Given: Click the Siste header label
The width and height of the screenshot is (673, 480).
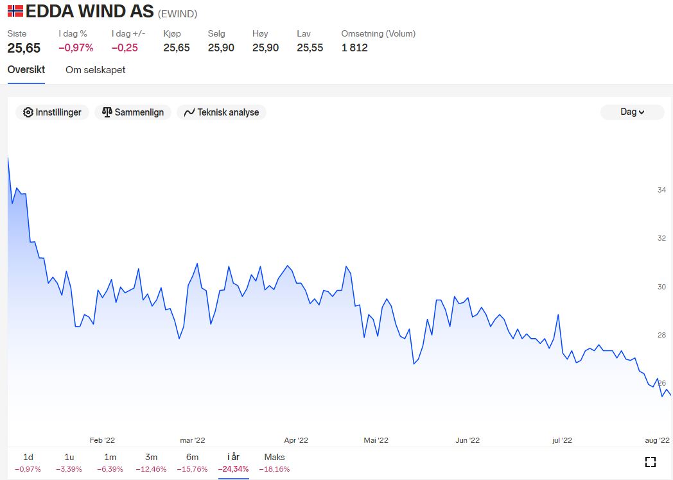Looking at the screenshot, I should coord(17,33).
